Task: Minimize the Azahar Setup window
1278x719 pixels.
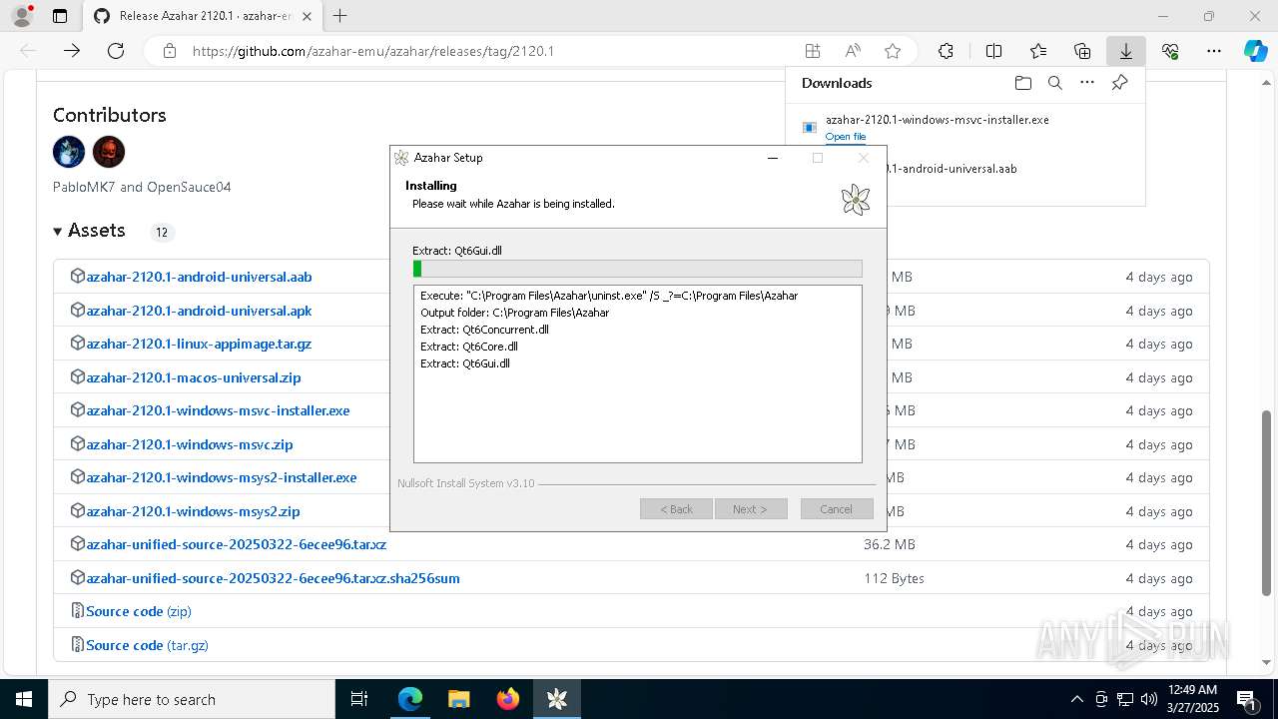Action: click(x=773, y=158)
